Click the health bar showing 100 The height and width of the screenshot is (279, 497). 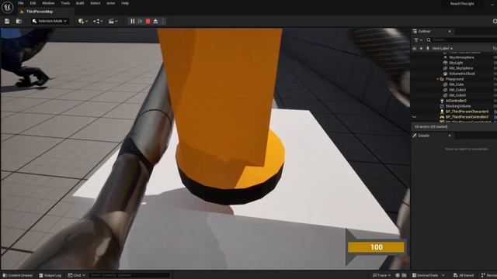pos(376,247)
